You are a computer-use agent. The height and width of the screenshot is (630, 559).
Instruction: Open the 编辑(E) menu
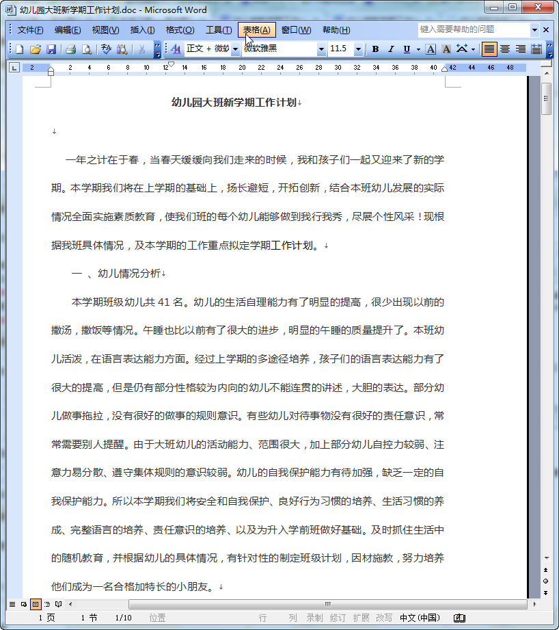point(68,30)
